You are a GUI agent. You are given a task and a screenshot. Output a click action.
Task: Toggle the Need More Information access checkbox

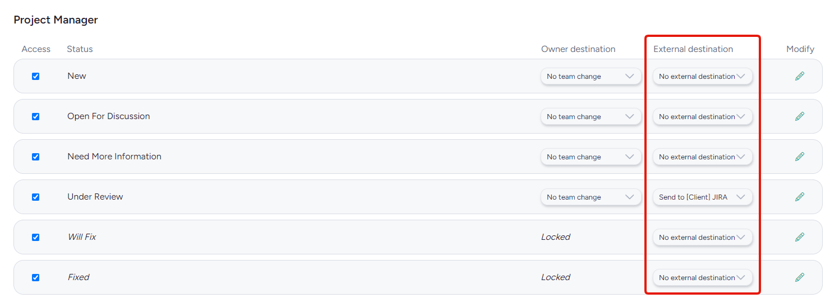[x=36, y=157]
